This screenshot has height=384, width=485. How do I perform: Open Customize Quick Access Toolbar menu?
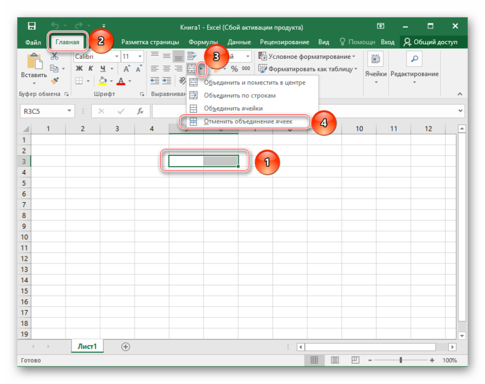104,26
